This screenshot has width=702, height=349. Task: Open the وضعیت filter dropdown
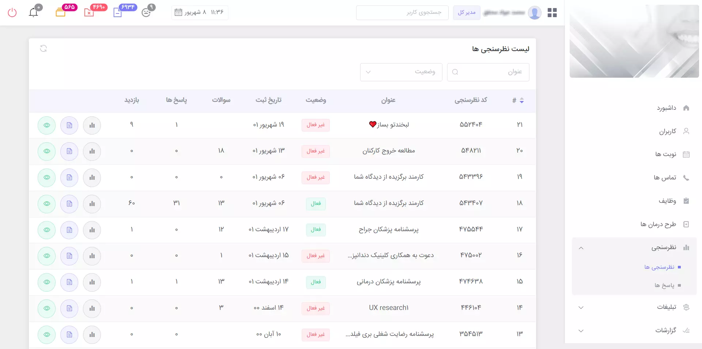tap(401, 72)
